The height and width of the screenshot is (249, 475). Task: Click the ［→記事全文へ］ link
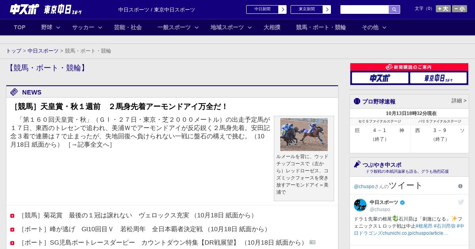(90, 145)
